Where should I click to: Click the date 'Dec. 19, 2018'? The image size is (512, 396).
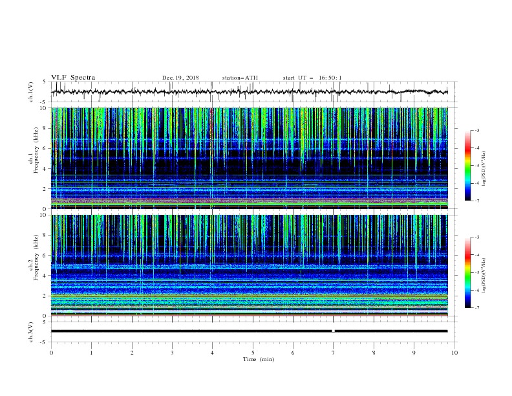click(180, 78)
